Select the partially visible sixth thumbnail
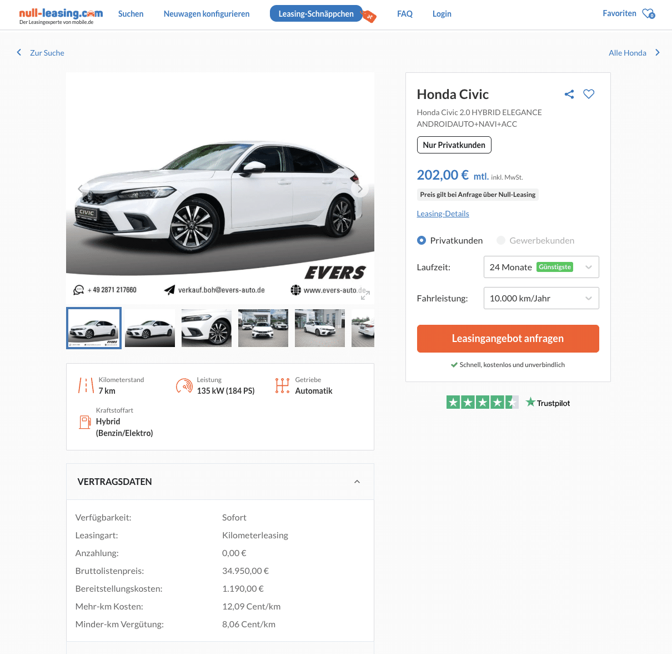Viewport: 672px width, 654px height. 363,328
